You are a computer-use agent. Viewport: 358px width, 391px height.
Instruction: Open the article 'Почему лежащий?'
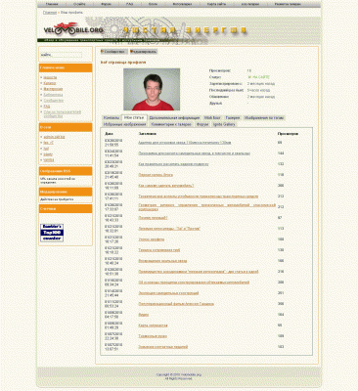click(153, 218)
